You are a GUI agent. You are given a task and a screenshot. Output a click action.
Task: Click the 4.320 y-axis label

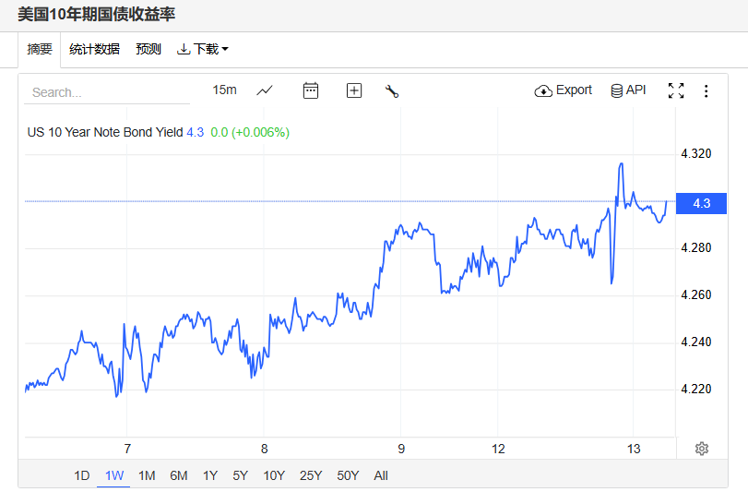696,153
